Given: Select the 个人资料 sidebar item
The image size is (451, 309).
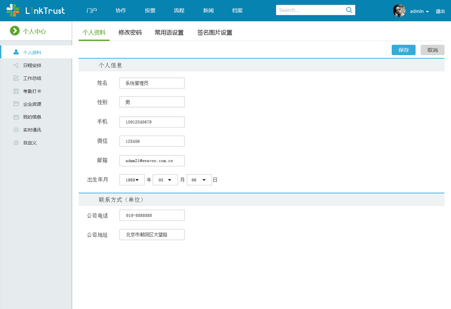Looking at the screenshot, I should 36,52.
